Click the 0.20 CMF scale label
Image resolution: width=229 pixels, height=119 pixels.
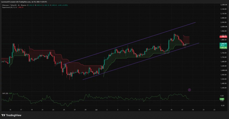222,96
